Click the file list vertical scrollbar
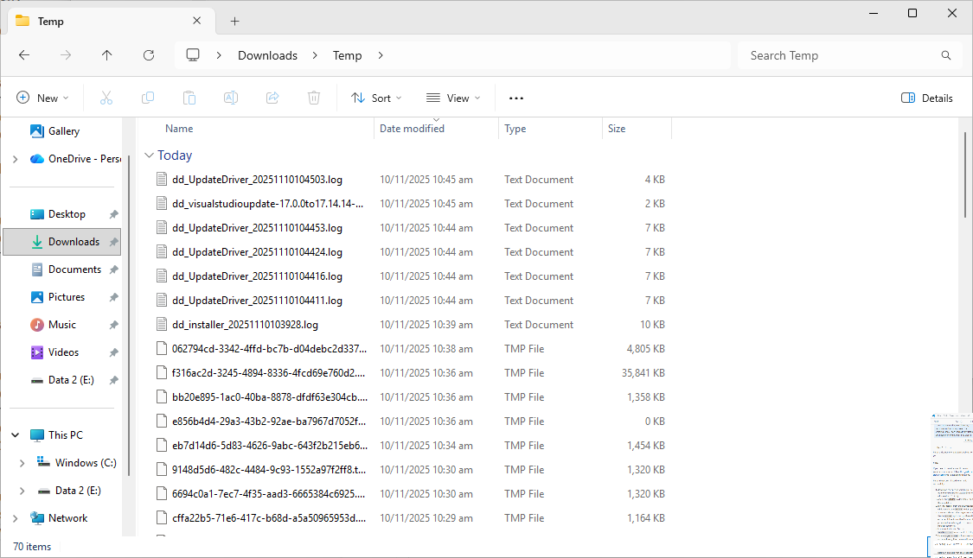 coord(965,174)
